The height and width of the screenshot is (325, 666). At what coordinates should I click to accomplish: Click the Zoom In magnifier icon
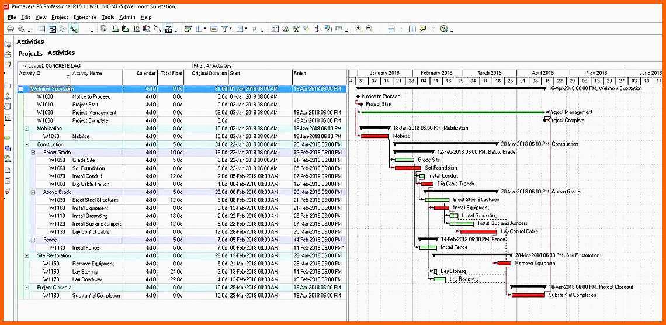coord(358,29)
